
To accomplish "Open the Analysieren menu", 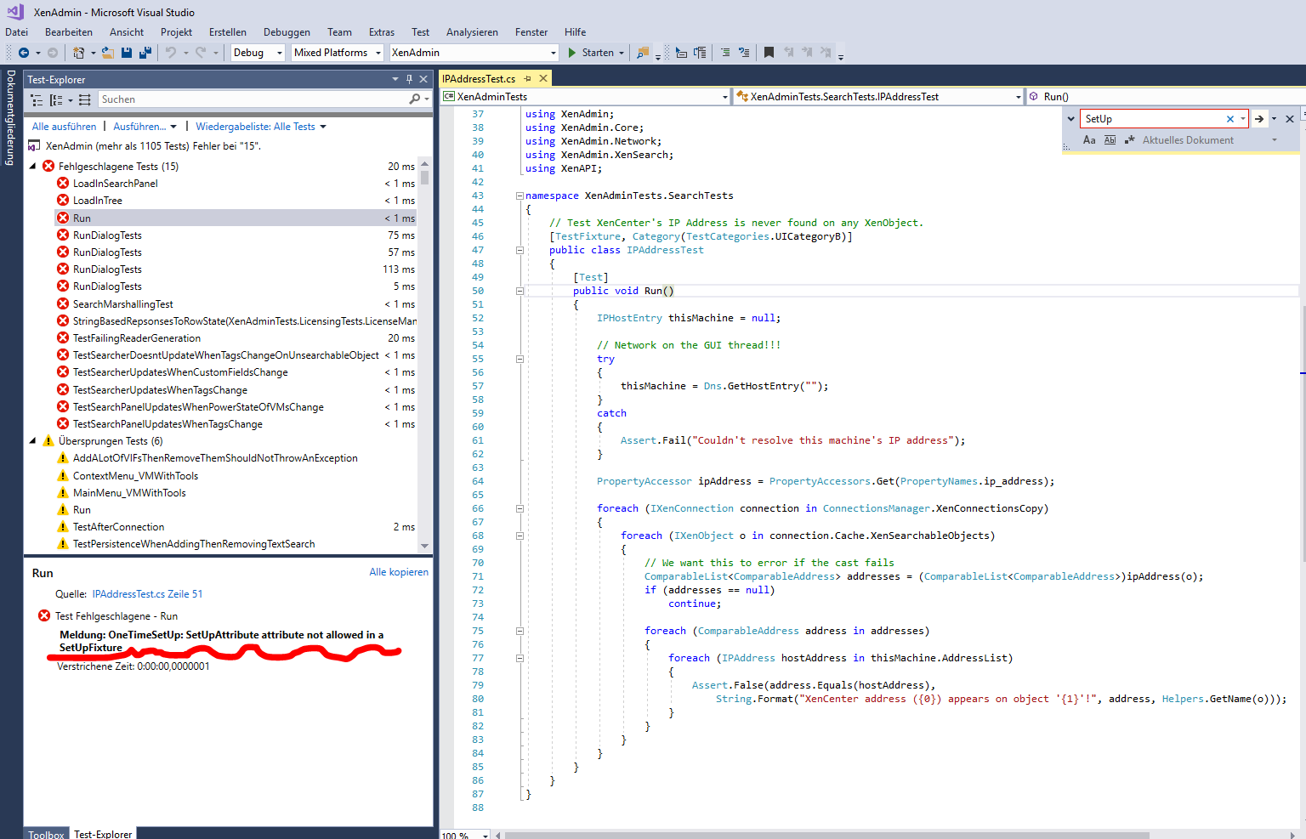I will pos(472,32).
